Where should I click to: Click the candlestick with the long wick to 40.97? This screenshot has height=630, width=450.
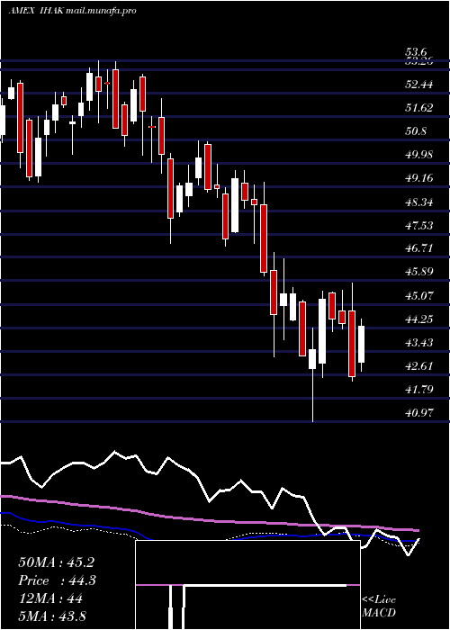[312, 359]
